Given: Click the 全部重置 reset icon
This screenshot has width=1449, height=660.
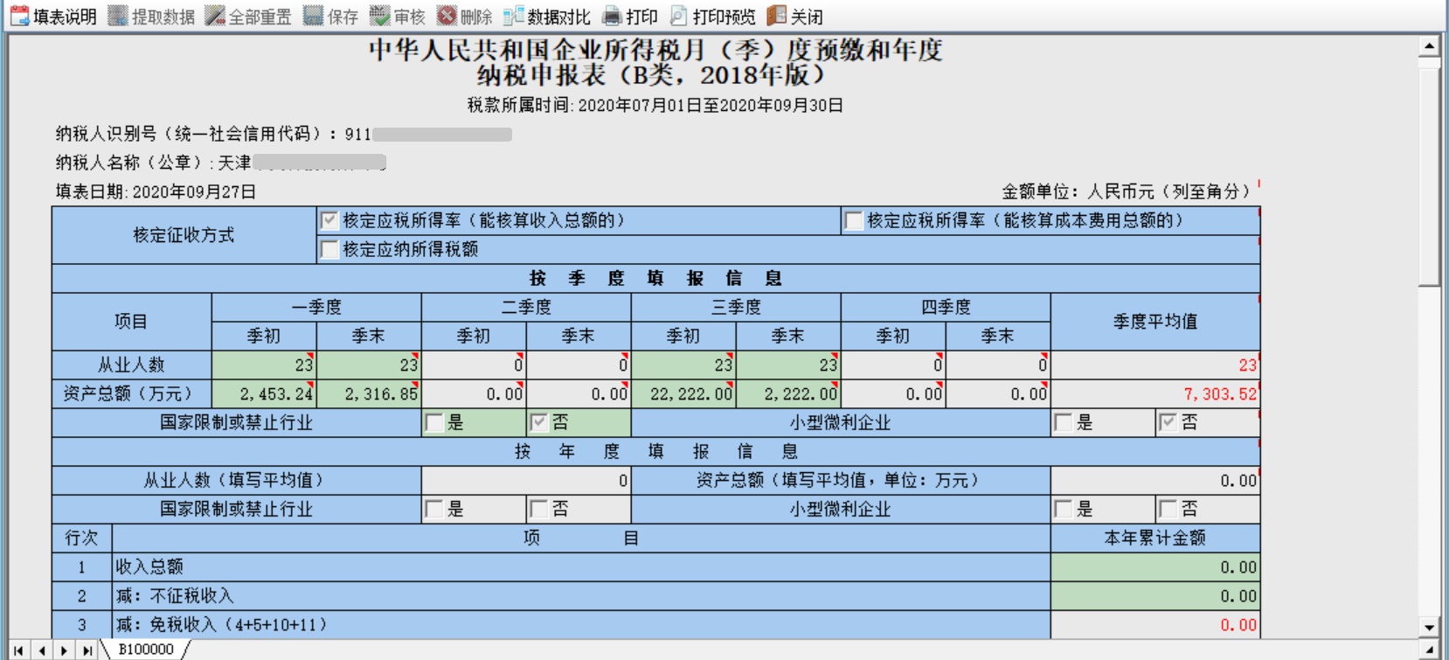Looking at the screenshot, I should pyautogui.click(x=215, y=16).
